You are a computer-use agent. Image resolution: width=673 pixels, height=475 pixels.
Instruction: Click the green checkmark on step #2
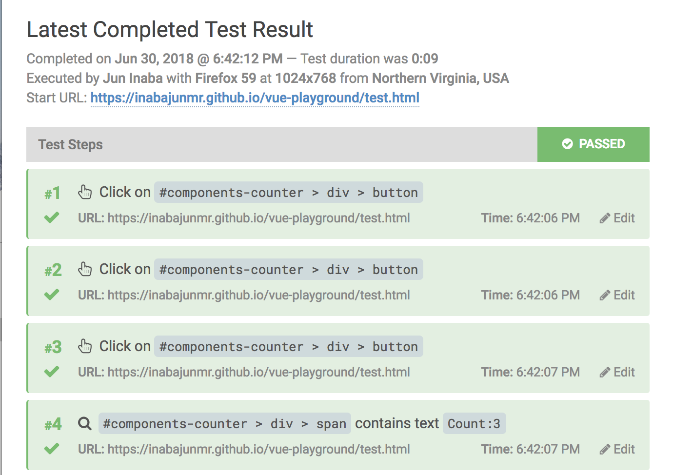tap(51, 295)
